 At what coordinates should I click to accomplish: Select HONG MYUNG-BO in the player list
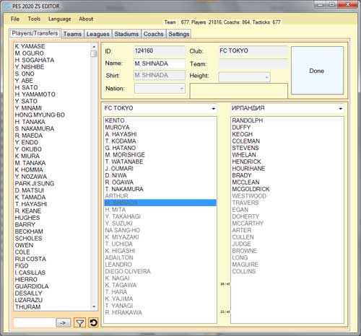[x=40, y=115]
